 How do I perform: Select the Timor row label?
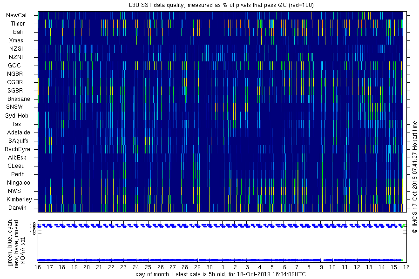[x=18, y=24]
